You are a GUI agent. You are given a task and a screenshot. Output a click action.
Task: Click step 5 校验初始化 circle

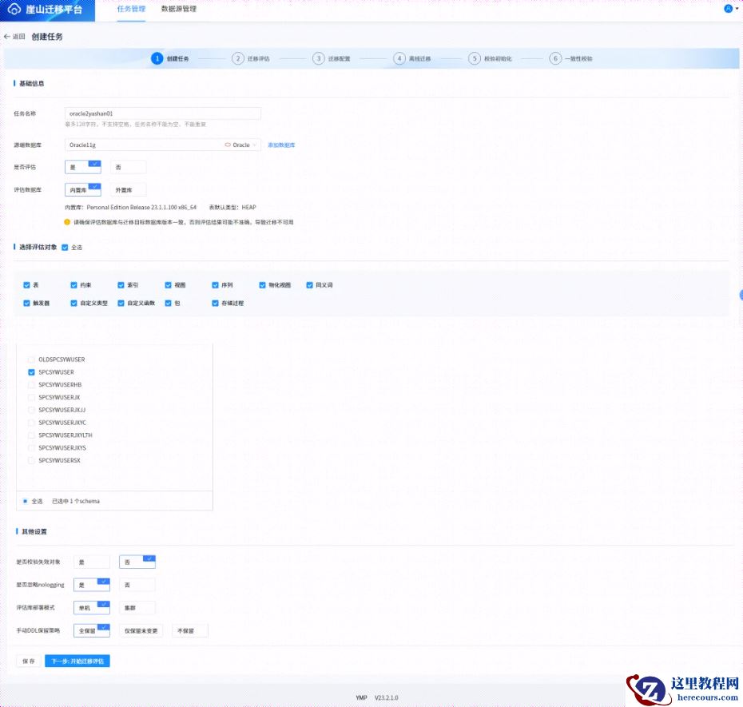point(475,58)
